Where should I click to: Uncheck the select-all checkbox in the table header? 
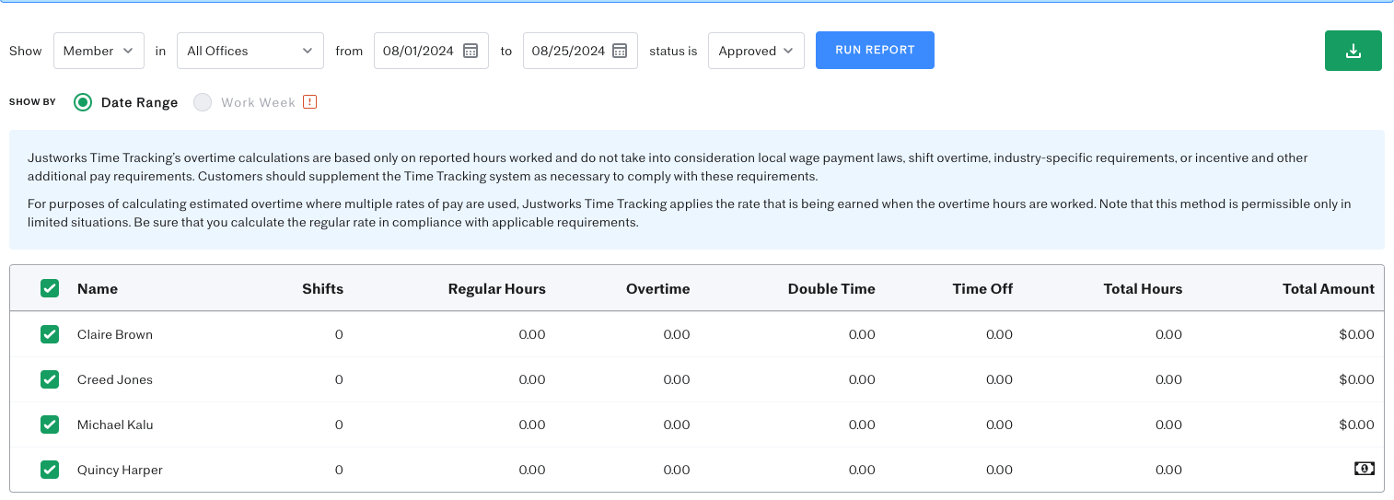pyautogui.click(x=50, y=288)
